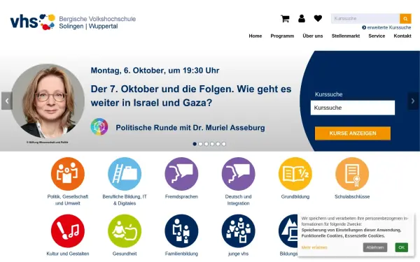Click 'Bergische Volkshochschule Solingen | Wuppertal' title text
Viewport: 420px width, 262px height.
[97, 22]
